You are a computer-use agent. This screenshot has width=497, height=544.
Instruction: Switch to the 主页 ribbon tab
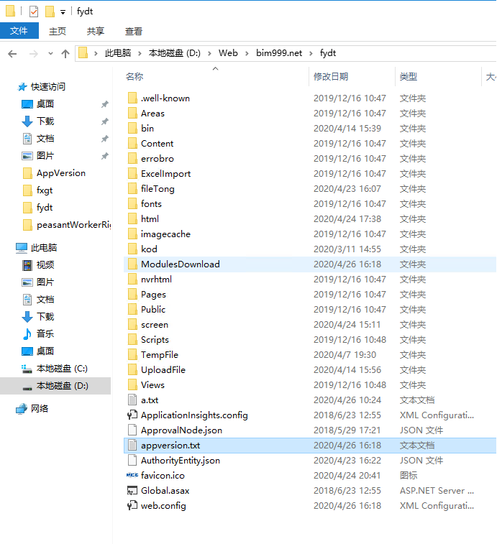pos(58,31)
